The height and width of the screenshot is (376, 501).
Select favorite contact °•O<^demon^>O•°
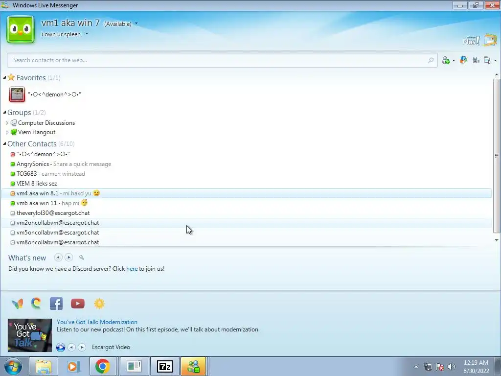[x=54, y=94]
